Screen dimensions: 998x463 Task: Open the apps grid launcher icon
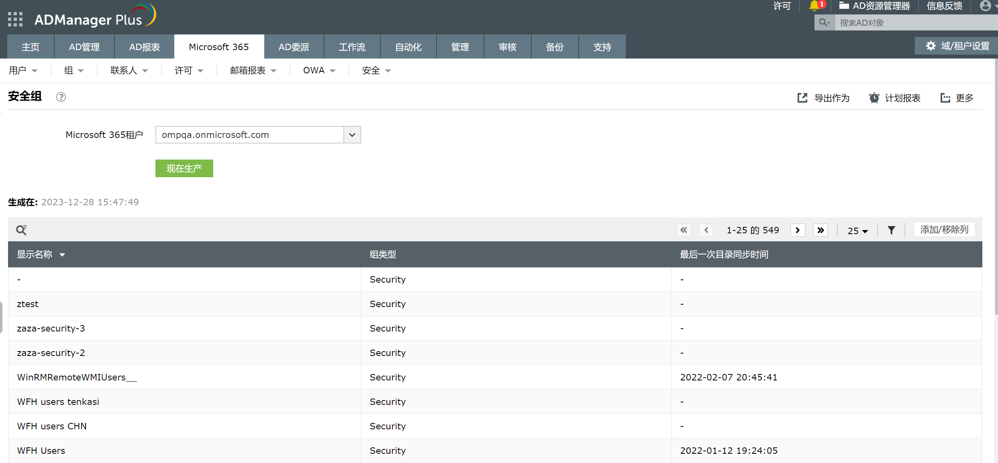click(15, 19)
